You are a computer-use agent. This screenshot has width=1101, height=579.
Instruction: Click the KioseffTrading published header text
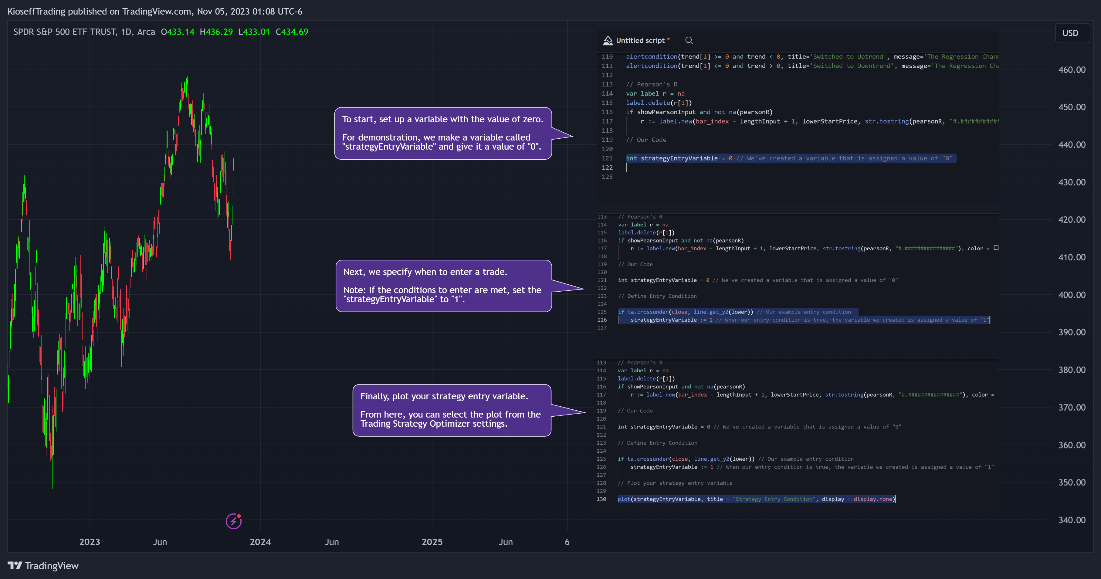[155, 12]
